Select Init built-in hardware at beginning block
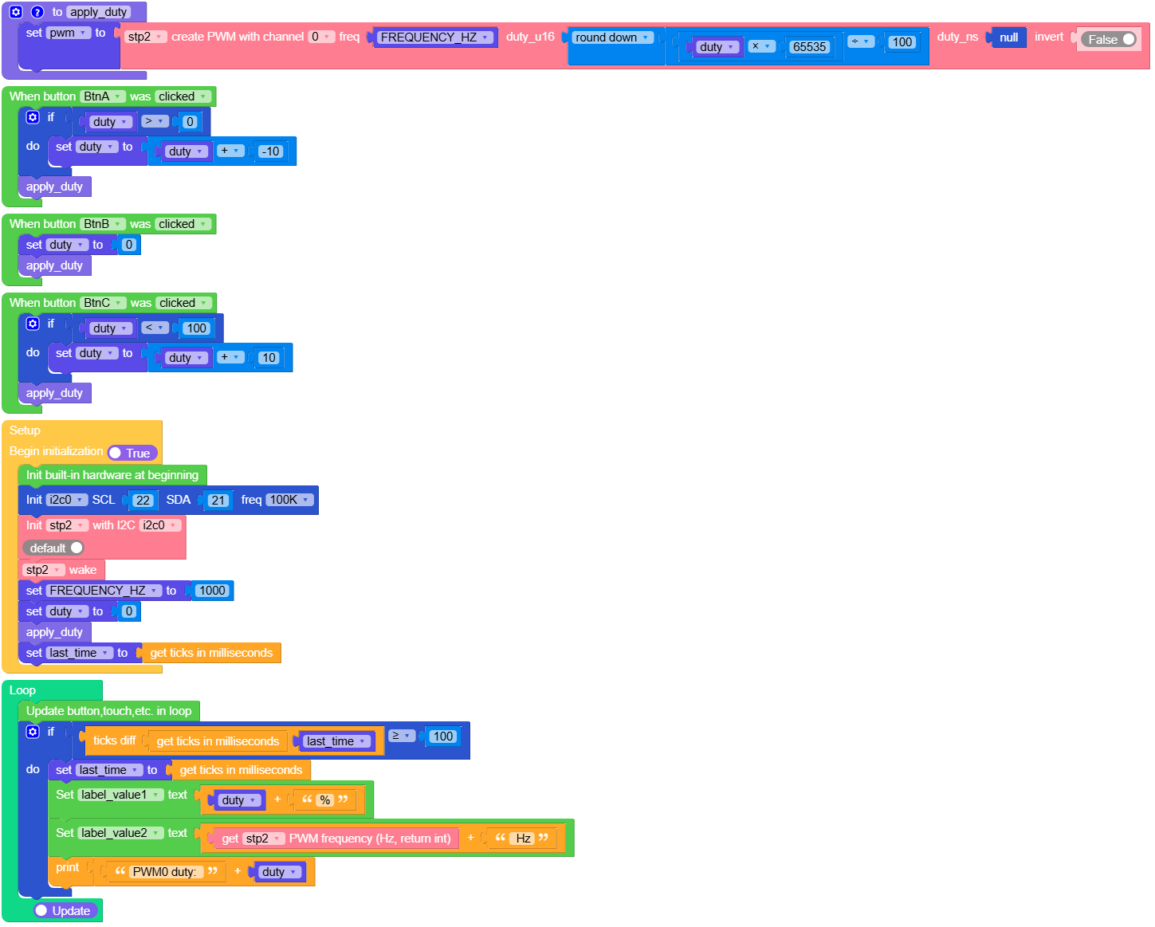 pyautogui.click(x=112, y=475)
